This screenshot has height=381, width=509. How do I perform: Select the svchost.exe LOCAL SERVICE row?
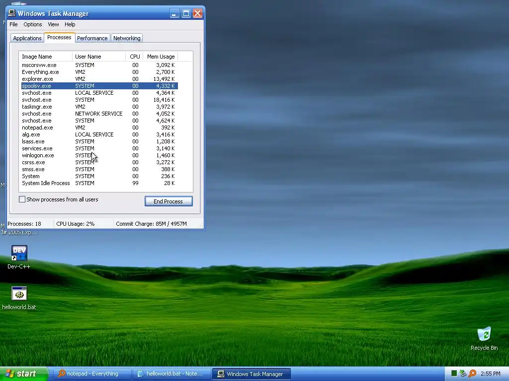(99, 93)
